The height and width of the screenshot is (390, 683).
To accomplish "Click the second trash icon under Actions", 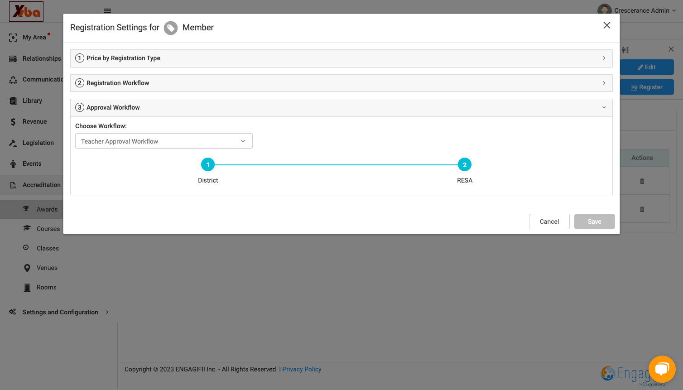I will 642,209.
